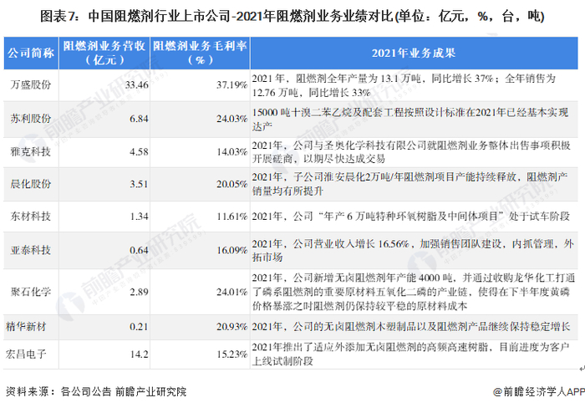Select the 东材科技 company cell
Screen dimensions: 585x408
pyautogui.click(x=31, y=217)
